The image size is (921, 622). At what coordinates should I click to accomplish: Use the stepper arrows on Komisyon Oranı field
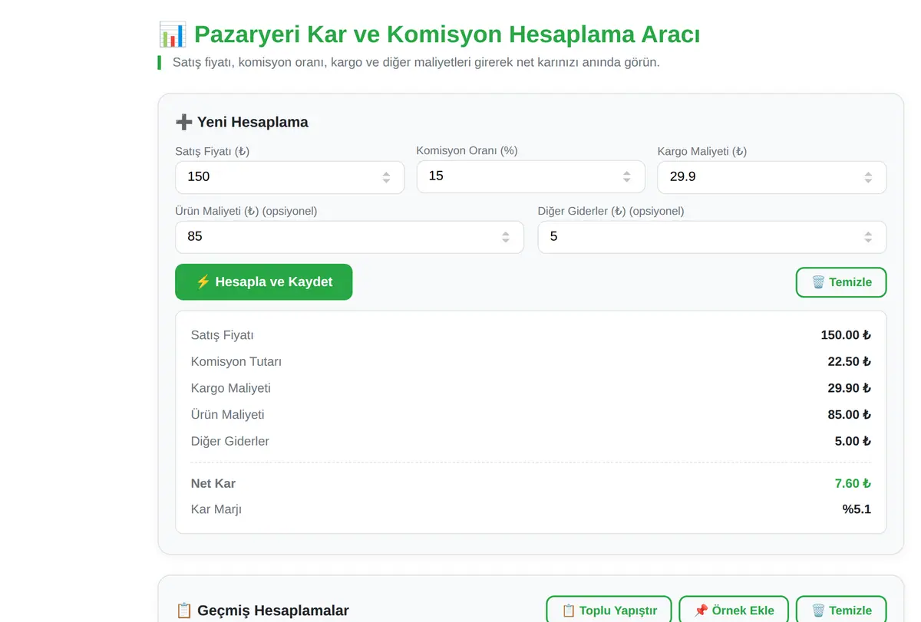(627, 176)
